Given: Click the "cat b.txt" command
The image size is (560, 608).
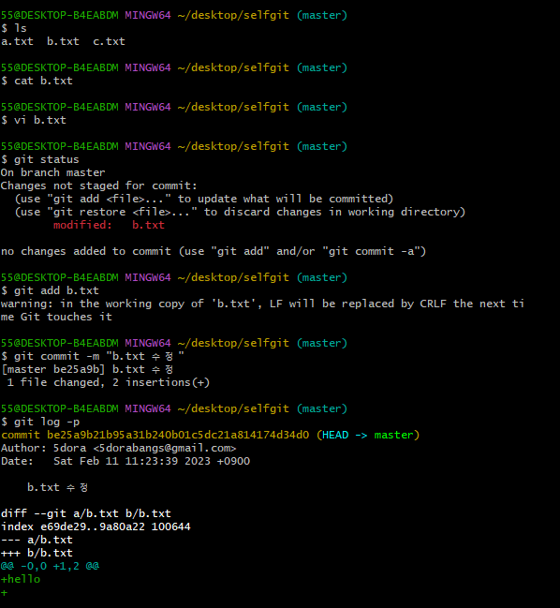Looking at the screenshot, I should click(x=43, y=81).
